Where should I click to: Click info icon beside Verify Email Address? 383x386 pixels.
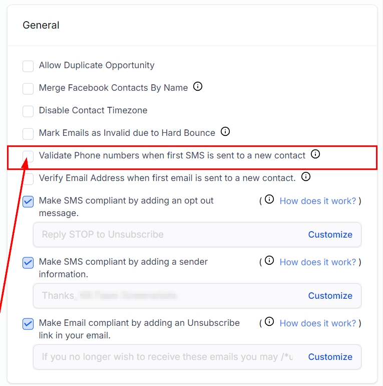click(x=306, y=176)
